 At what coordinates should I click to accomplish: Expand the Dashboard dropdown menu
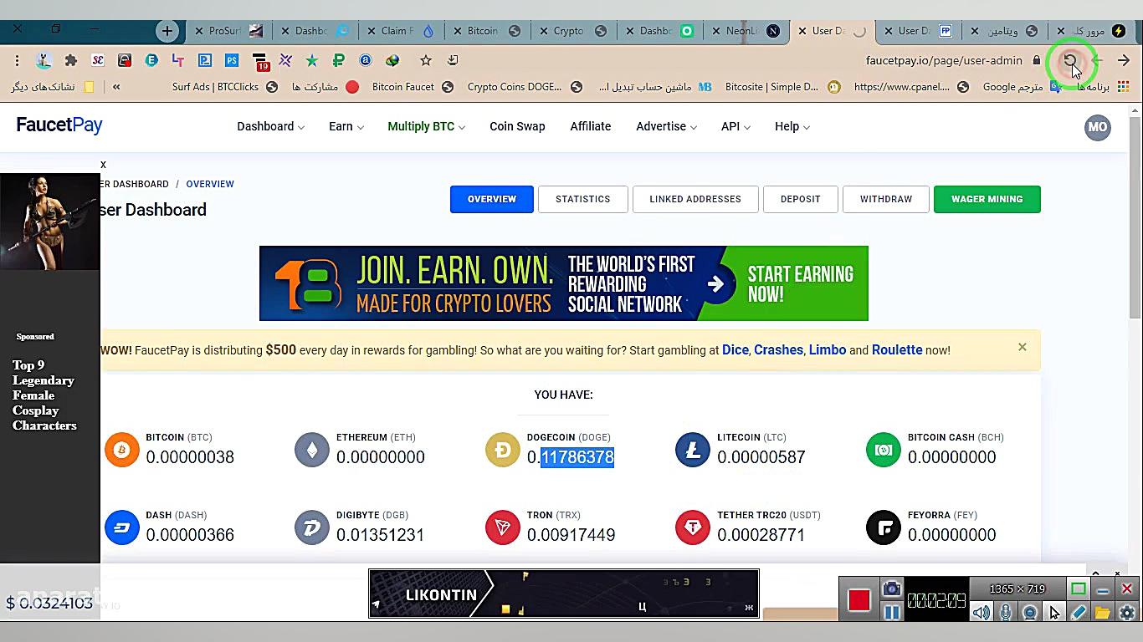270,126
